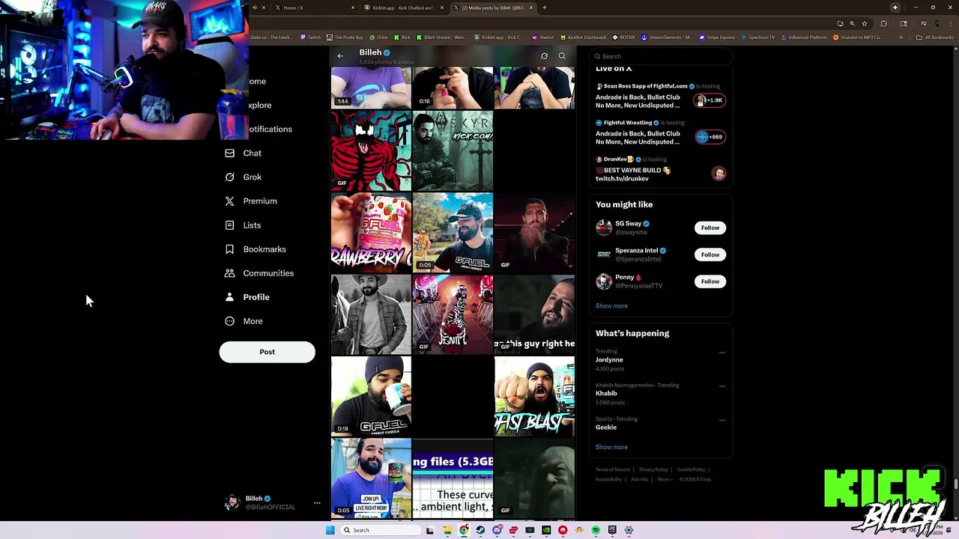Click the Windows Start button

pyautogui.click(x=330, y=530)
